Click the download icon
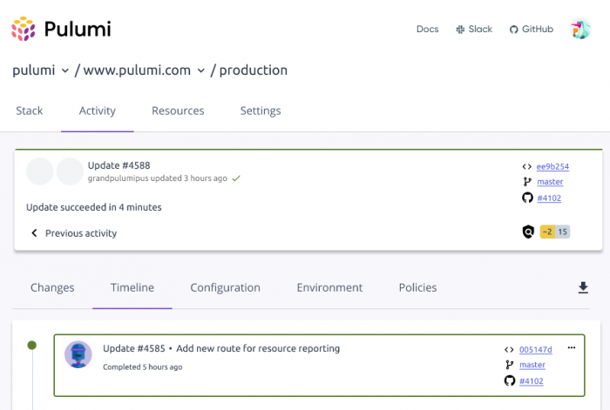 [583, 287]
